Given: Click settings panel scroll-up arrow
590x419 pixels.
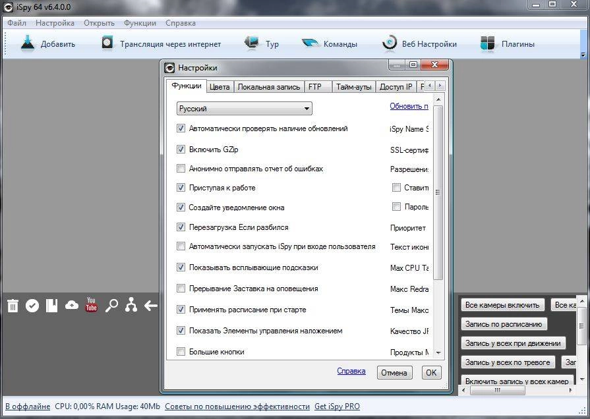Looking at the screenshot, I should pyautogui.click(x=438, y=99).
